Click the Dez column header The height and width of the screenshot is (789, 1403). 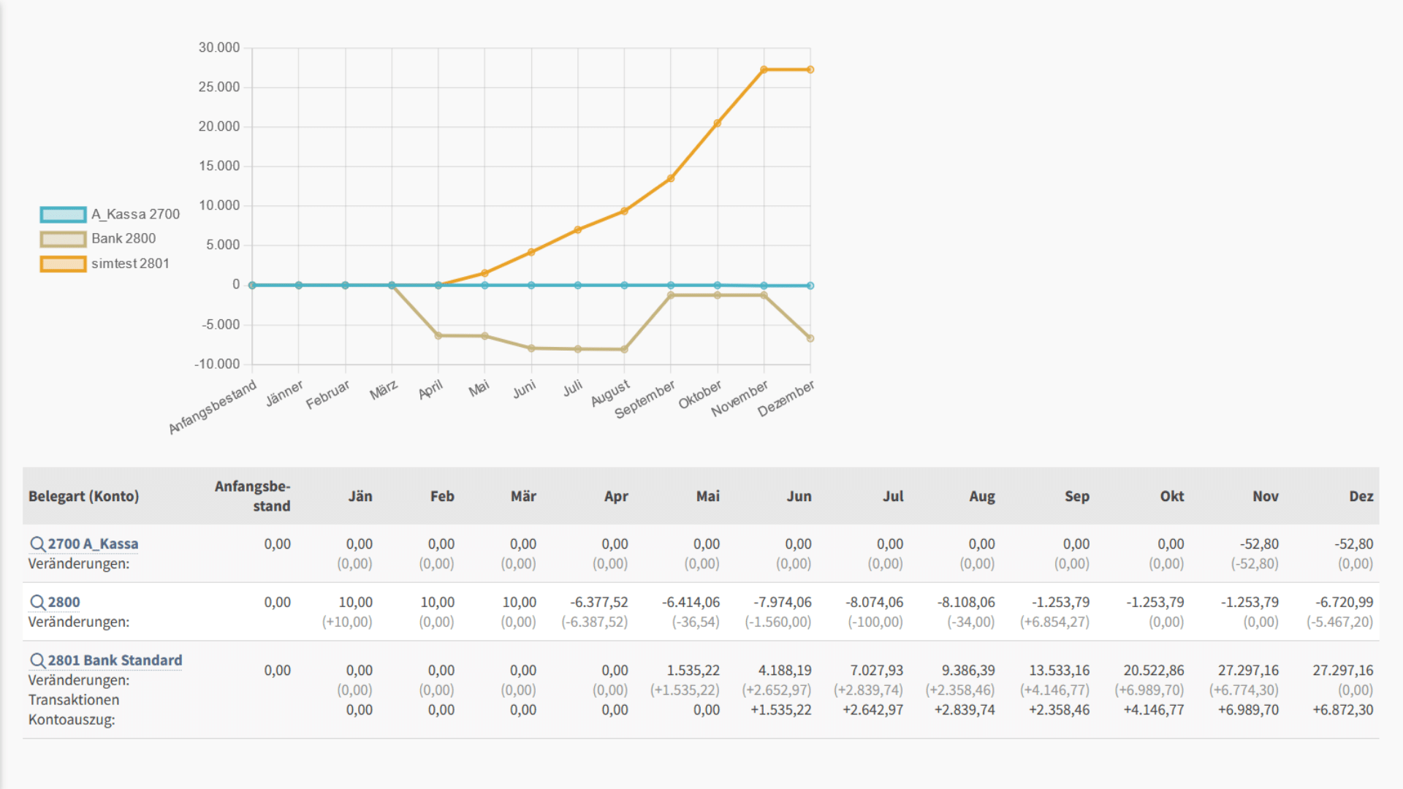point(1361,497)
